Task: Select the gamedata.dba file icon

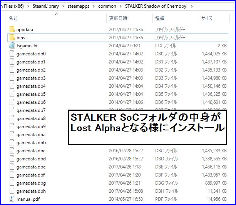Action: coord(12,135)
